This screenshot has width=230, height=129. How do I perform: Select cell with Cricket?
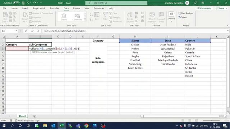pos(135,44)
